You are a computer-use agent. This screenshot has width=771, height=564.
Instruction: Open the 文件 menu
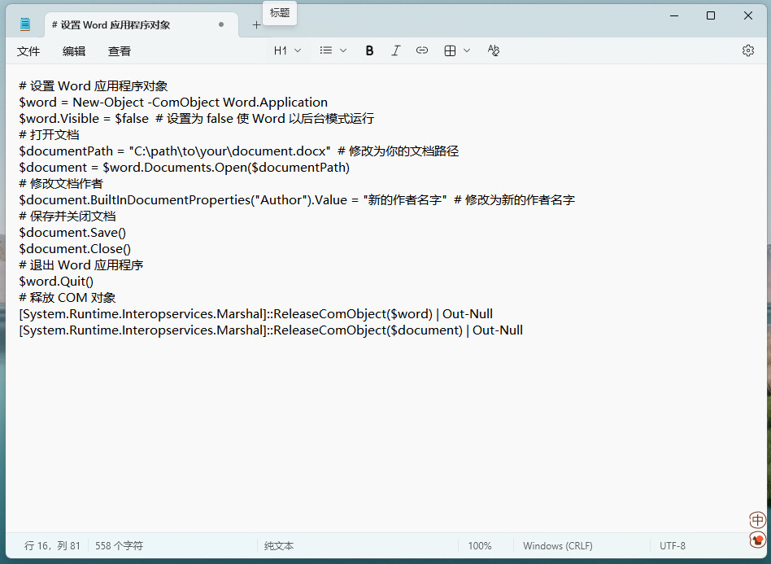tap(28, 51)
